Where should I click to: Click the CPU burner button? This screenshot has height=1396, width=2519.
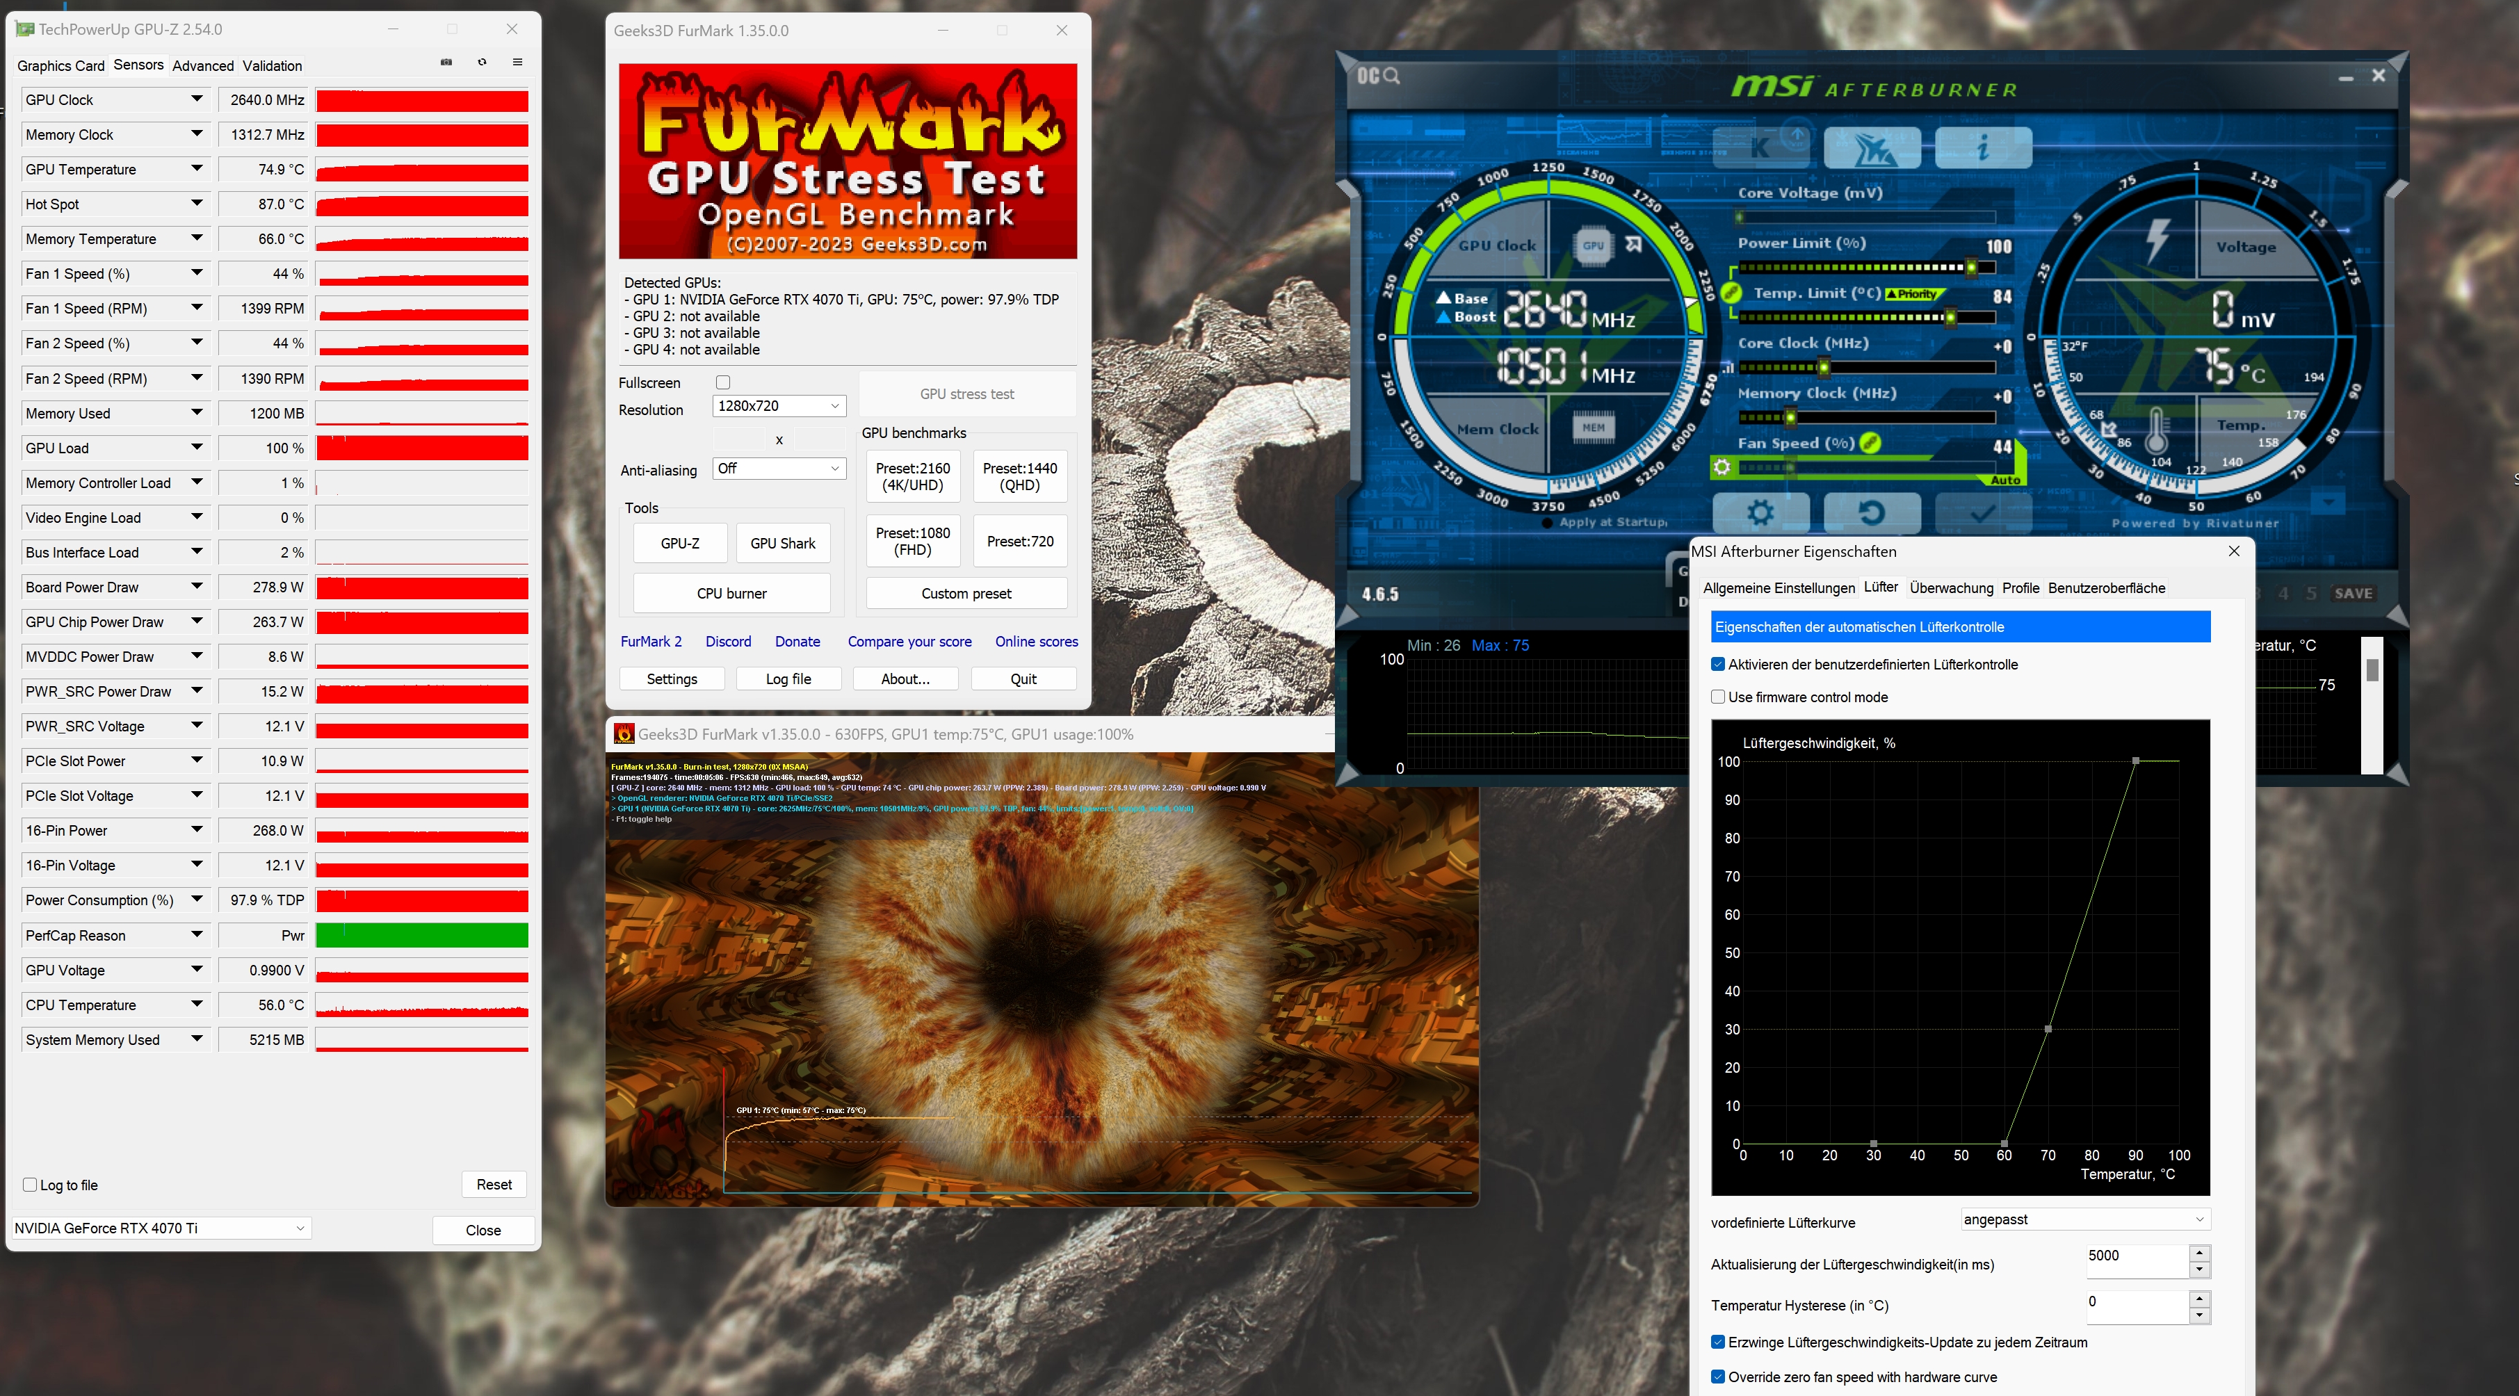731,594
